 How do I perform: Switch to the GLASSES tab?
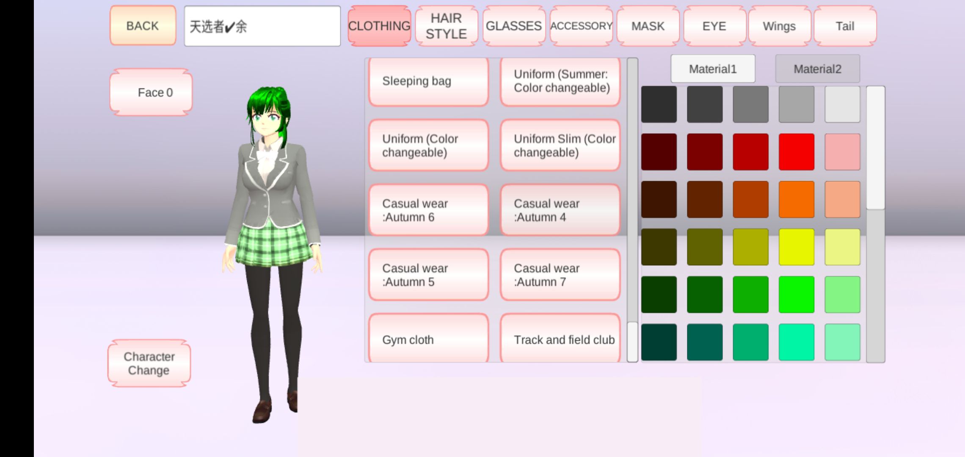tap(513, 26)
